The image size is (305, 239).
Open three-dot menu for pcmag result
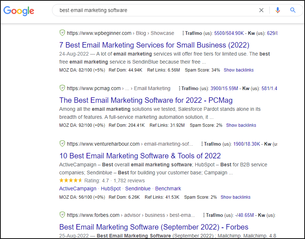pos(179,88)
